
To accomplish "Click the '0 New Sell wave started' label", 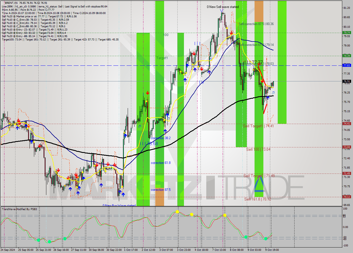I will (223, 7).
